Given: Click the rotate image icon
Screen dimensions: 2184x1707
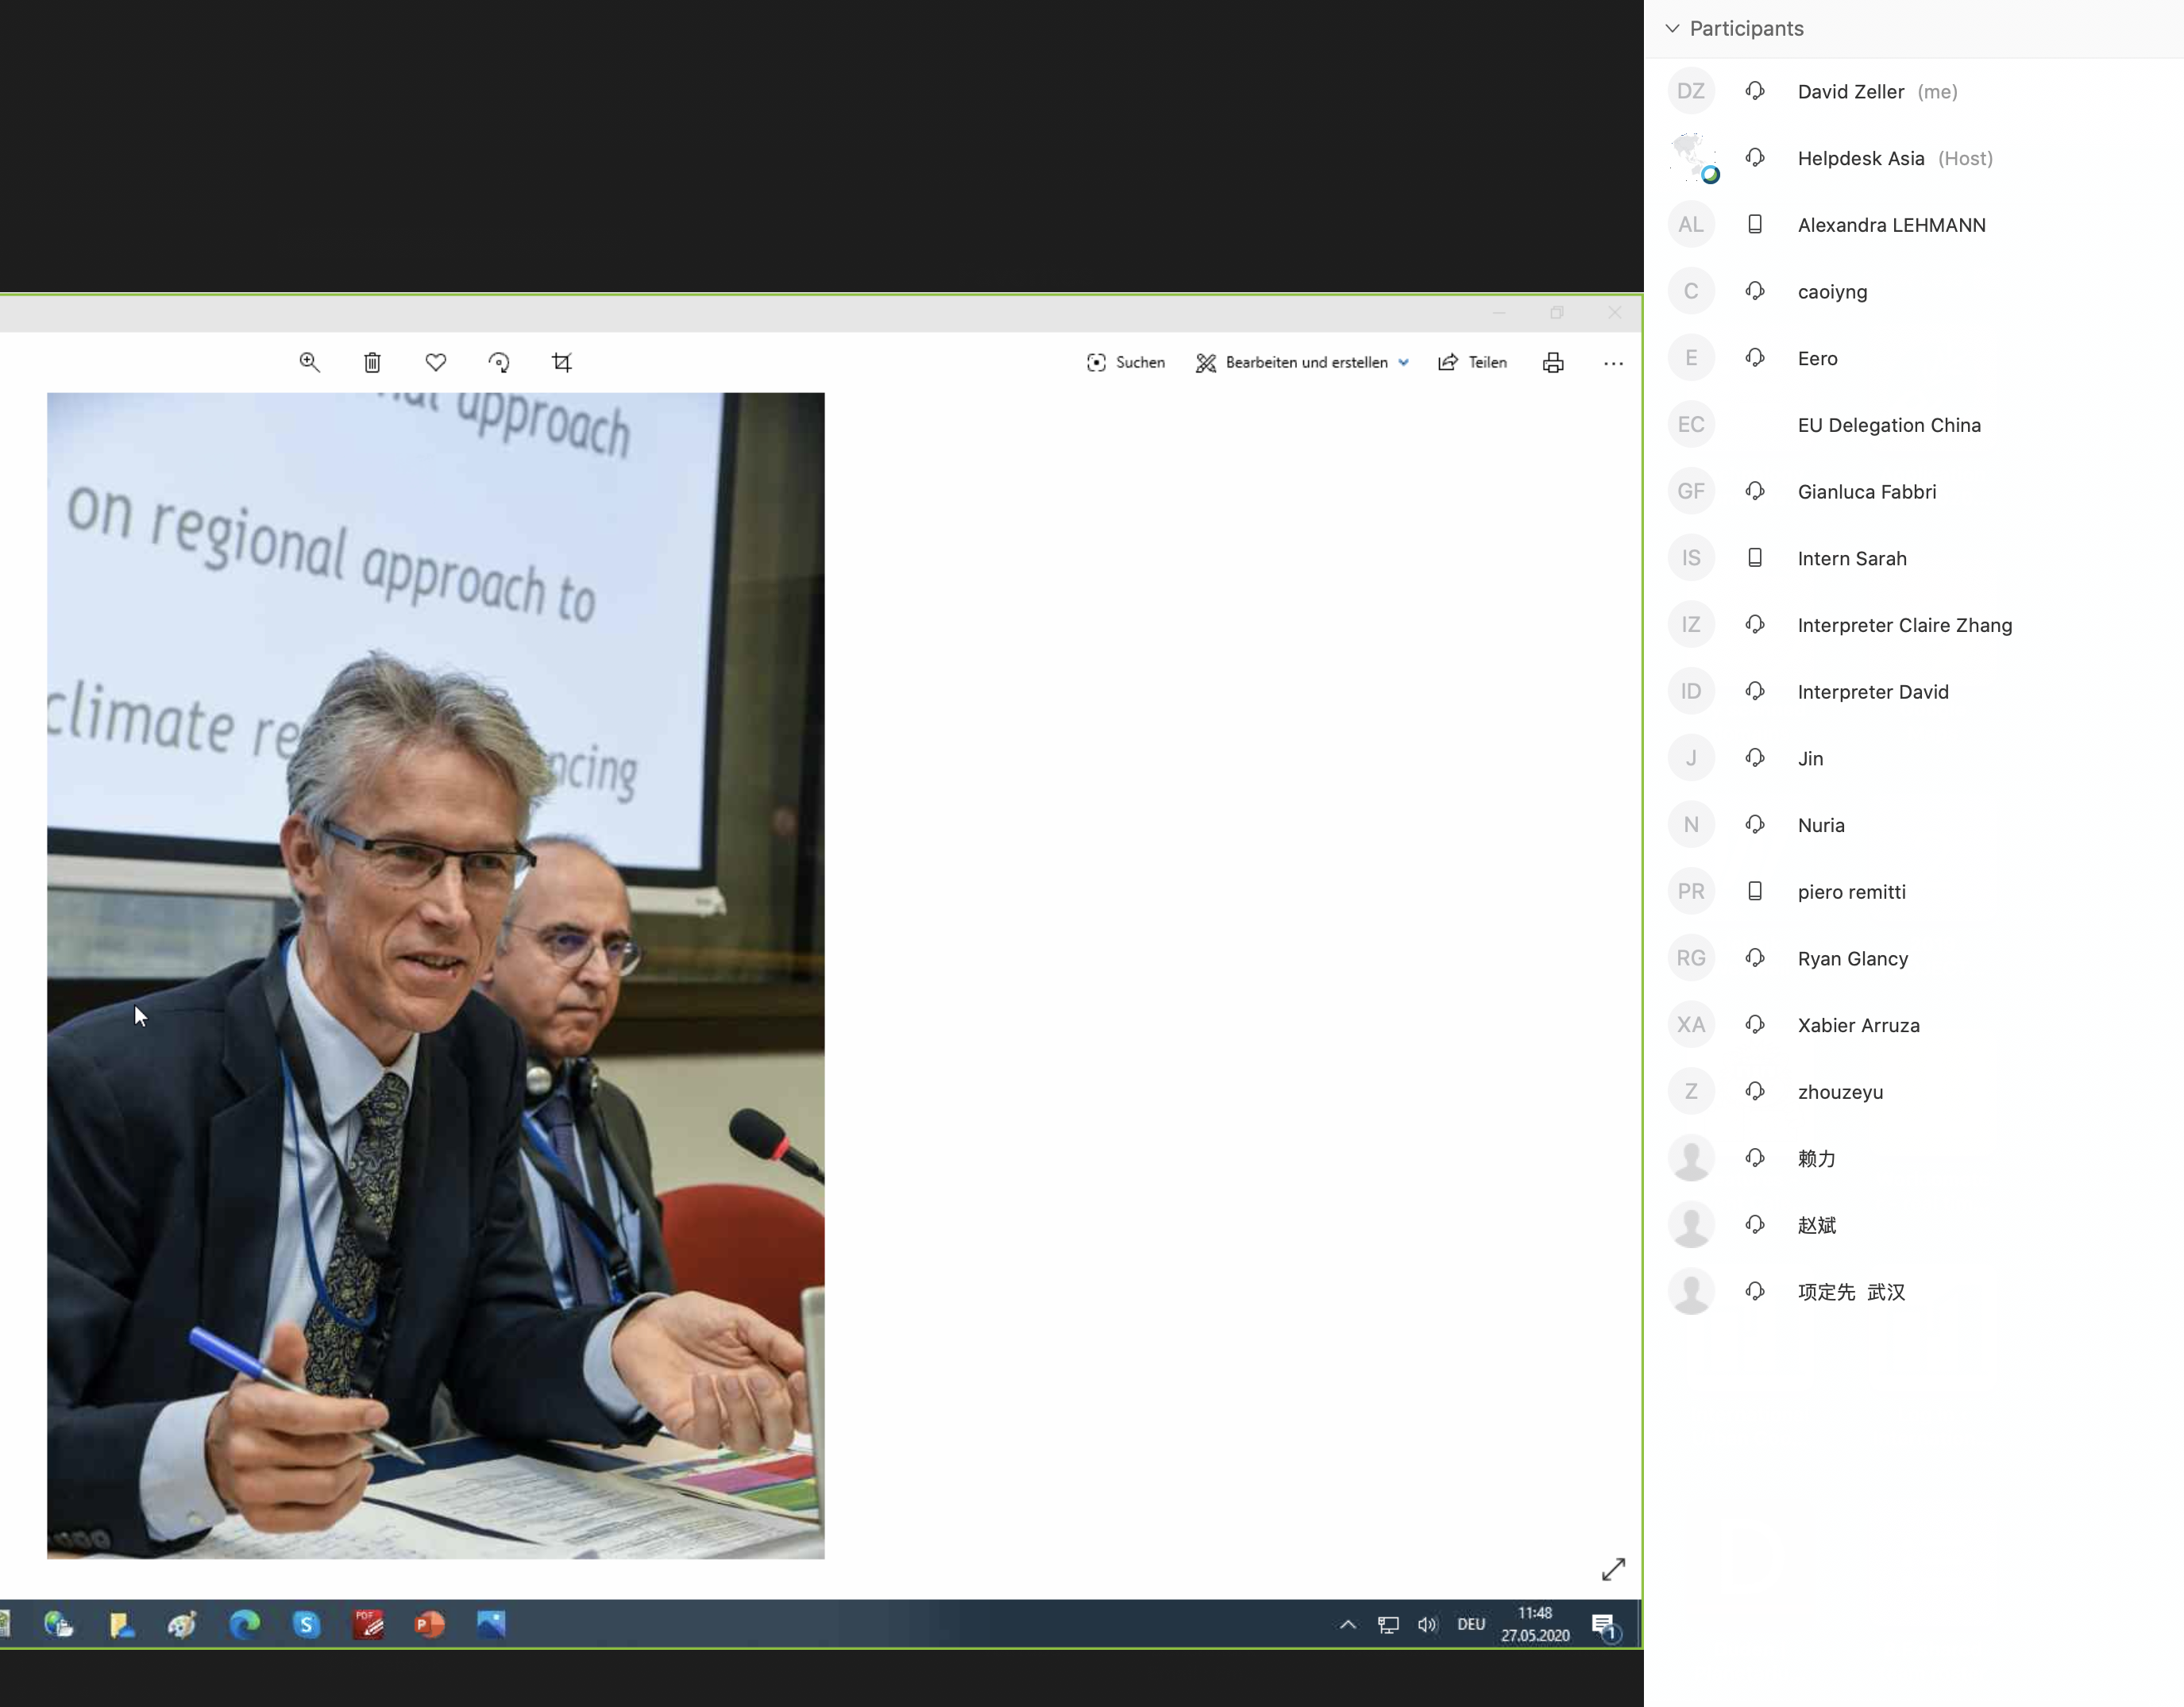Looking at the screenshot, I should point(499,362).
